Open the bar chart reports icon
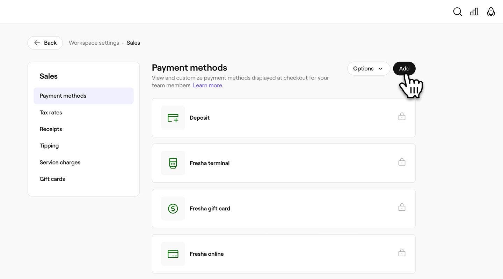This screenshot has width=503, height=279. pos(474,12)
